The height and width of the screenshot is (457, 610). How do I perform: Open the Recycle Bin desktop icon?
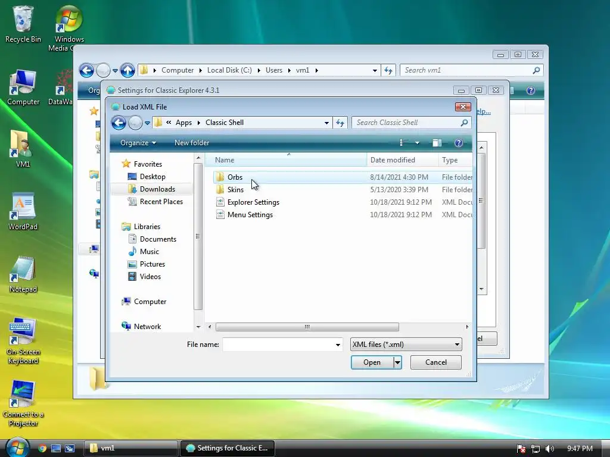tap(23, 24)
